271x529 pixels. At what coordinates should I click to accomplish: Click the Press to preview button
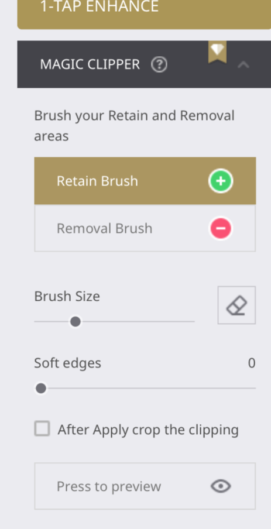pos(145,486)
